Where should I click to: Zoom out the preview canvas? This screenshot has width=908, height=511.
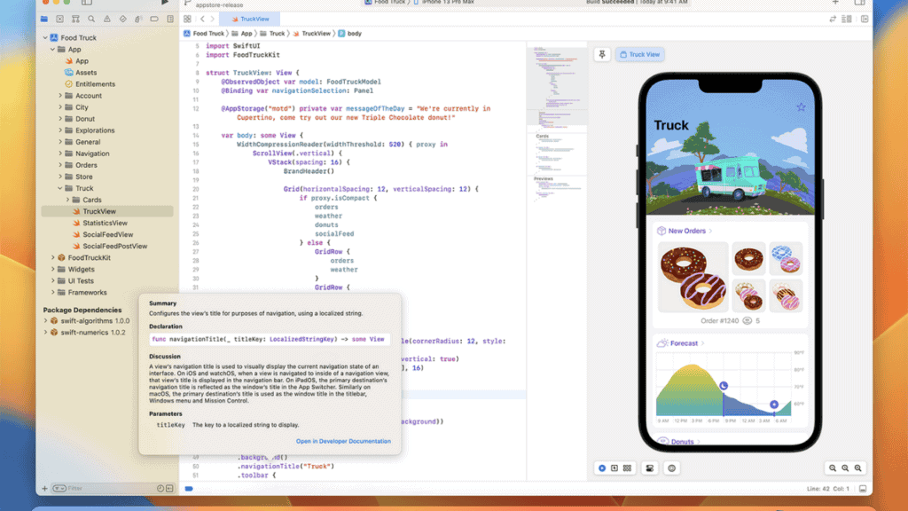833,468
